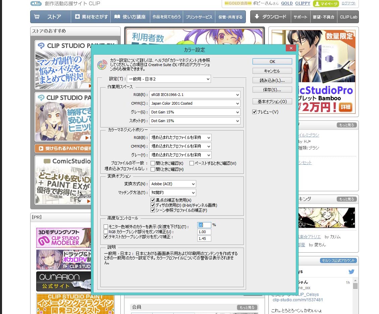This screenshot has width=379, height=314.
Task: Open the RGB(R) working space dropdown
Action: pyautogui.click(x=195, y=95)
